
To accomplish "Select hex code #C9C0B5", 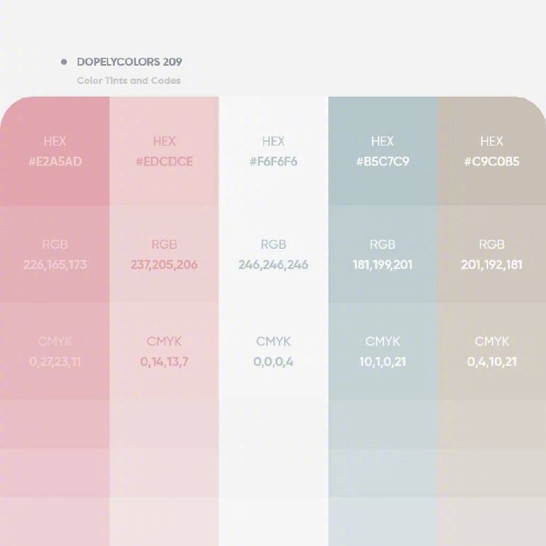I will (491, 161).
